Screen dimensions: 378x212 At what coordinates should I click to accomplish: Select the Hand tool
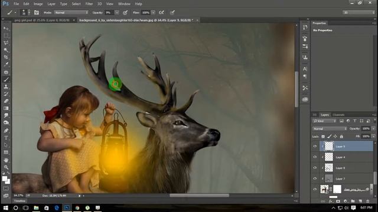[x=6, y=160]
